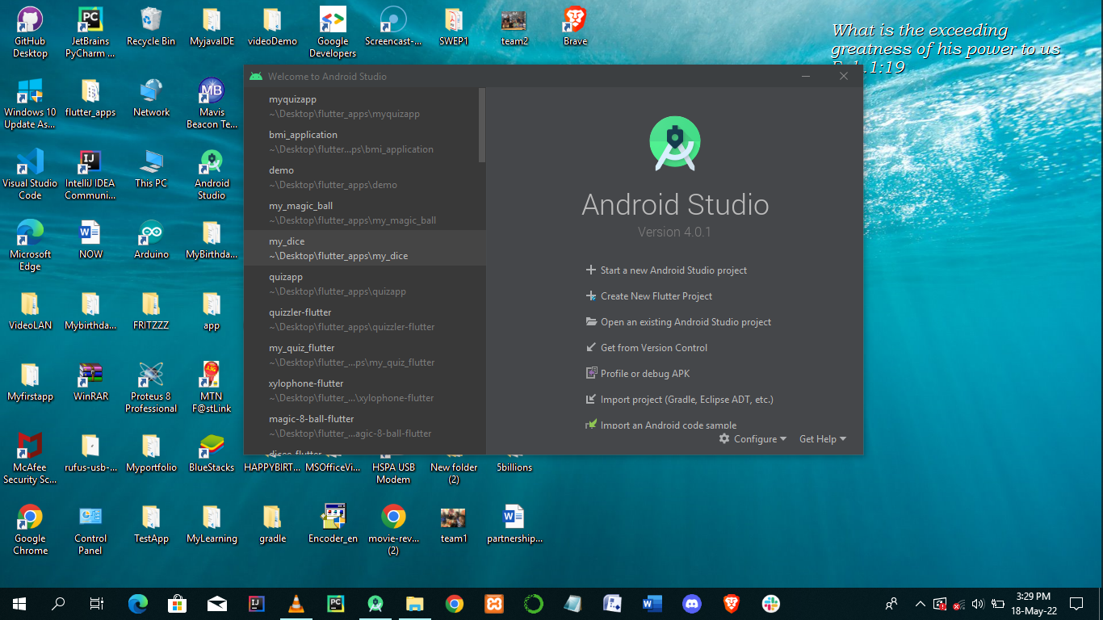Image resolution: width=1103 pixels, height=620 pixels.
Task: Open an existing Android Studio project
Action: point(679,322)
